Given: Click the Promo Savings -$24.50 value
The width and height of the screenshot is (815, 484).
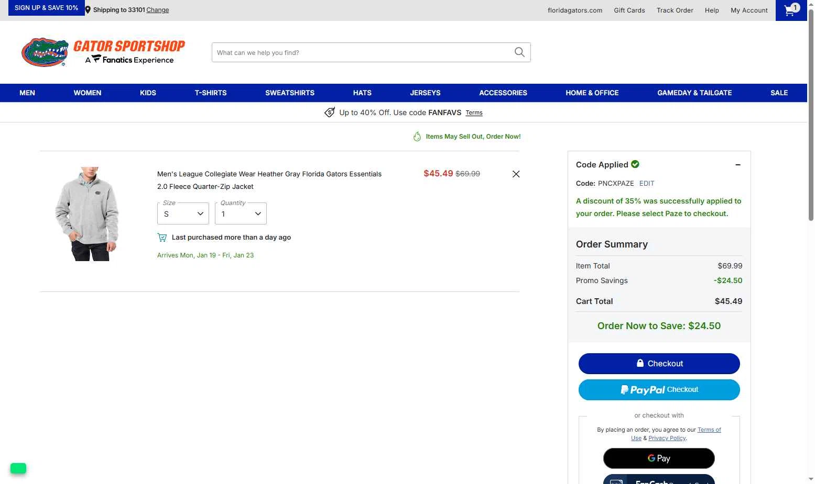Looking at the screenshot, I should coord(728,280).
